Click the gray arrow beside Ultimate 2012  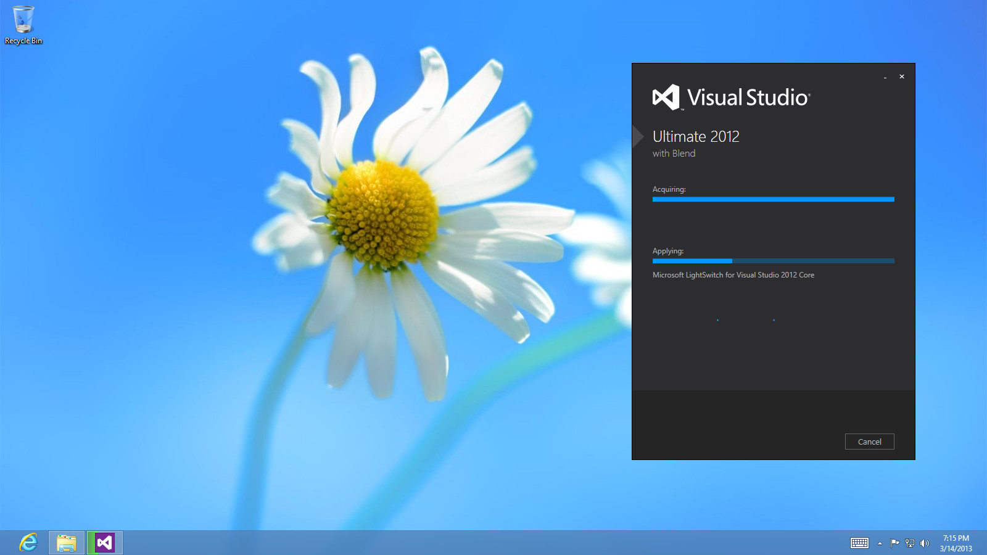click(638, 136)
